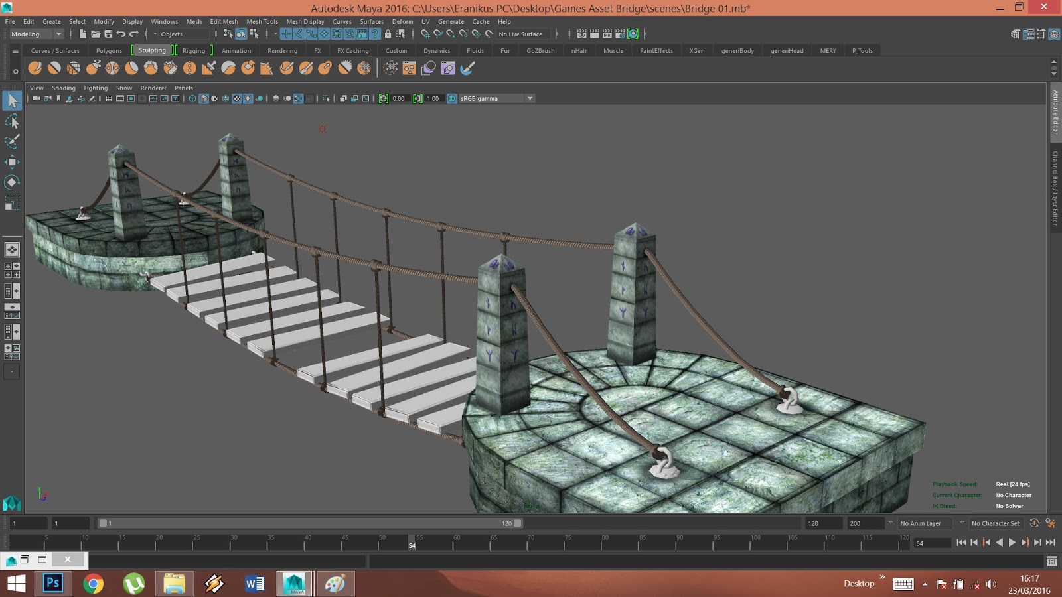The height and width of the screenshot is (597, 1062).
Task: Click the Save Scene floppy-disk icon
Action: click(x=108, y=34)
